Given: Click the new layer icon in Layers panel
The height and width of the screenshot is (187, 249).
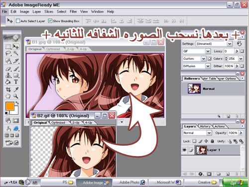Looking at the screenshot, I should (228, 174).
